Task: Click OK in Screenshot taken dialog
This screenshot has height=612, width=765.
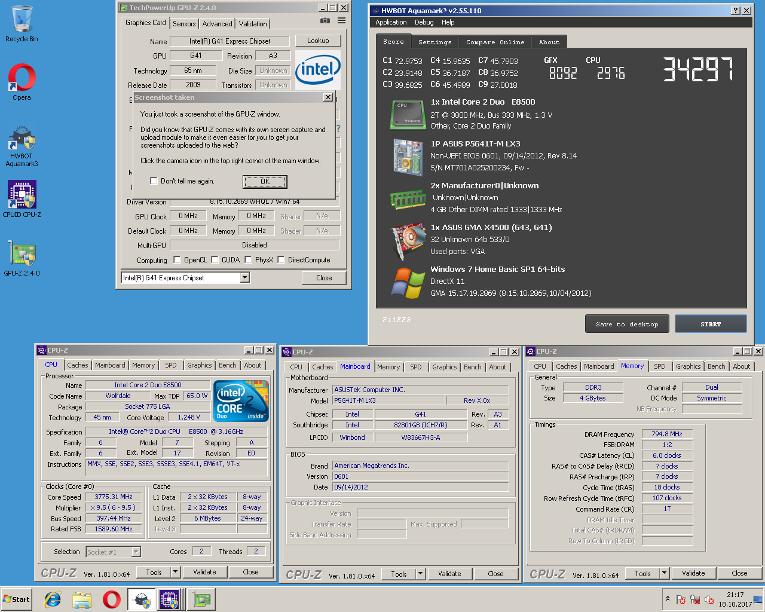Action: point(265,182)
